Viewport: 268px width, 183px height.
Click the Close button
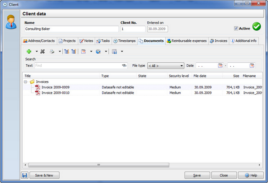coord(224,175)
